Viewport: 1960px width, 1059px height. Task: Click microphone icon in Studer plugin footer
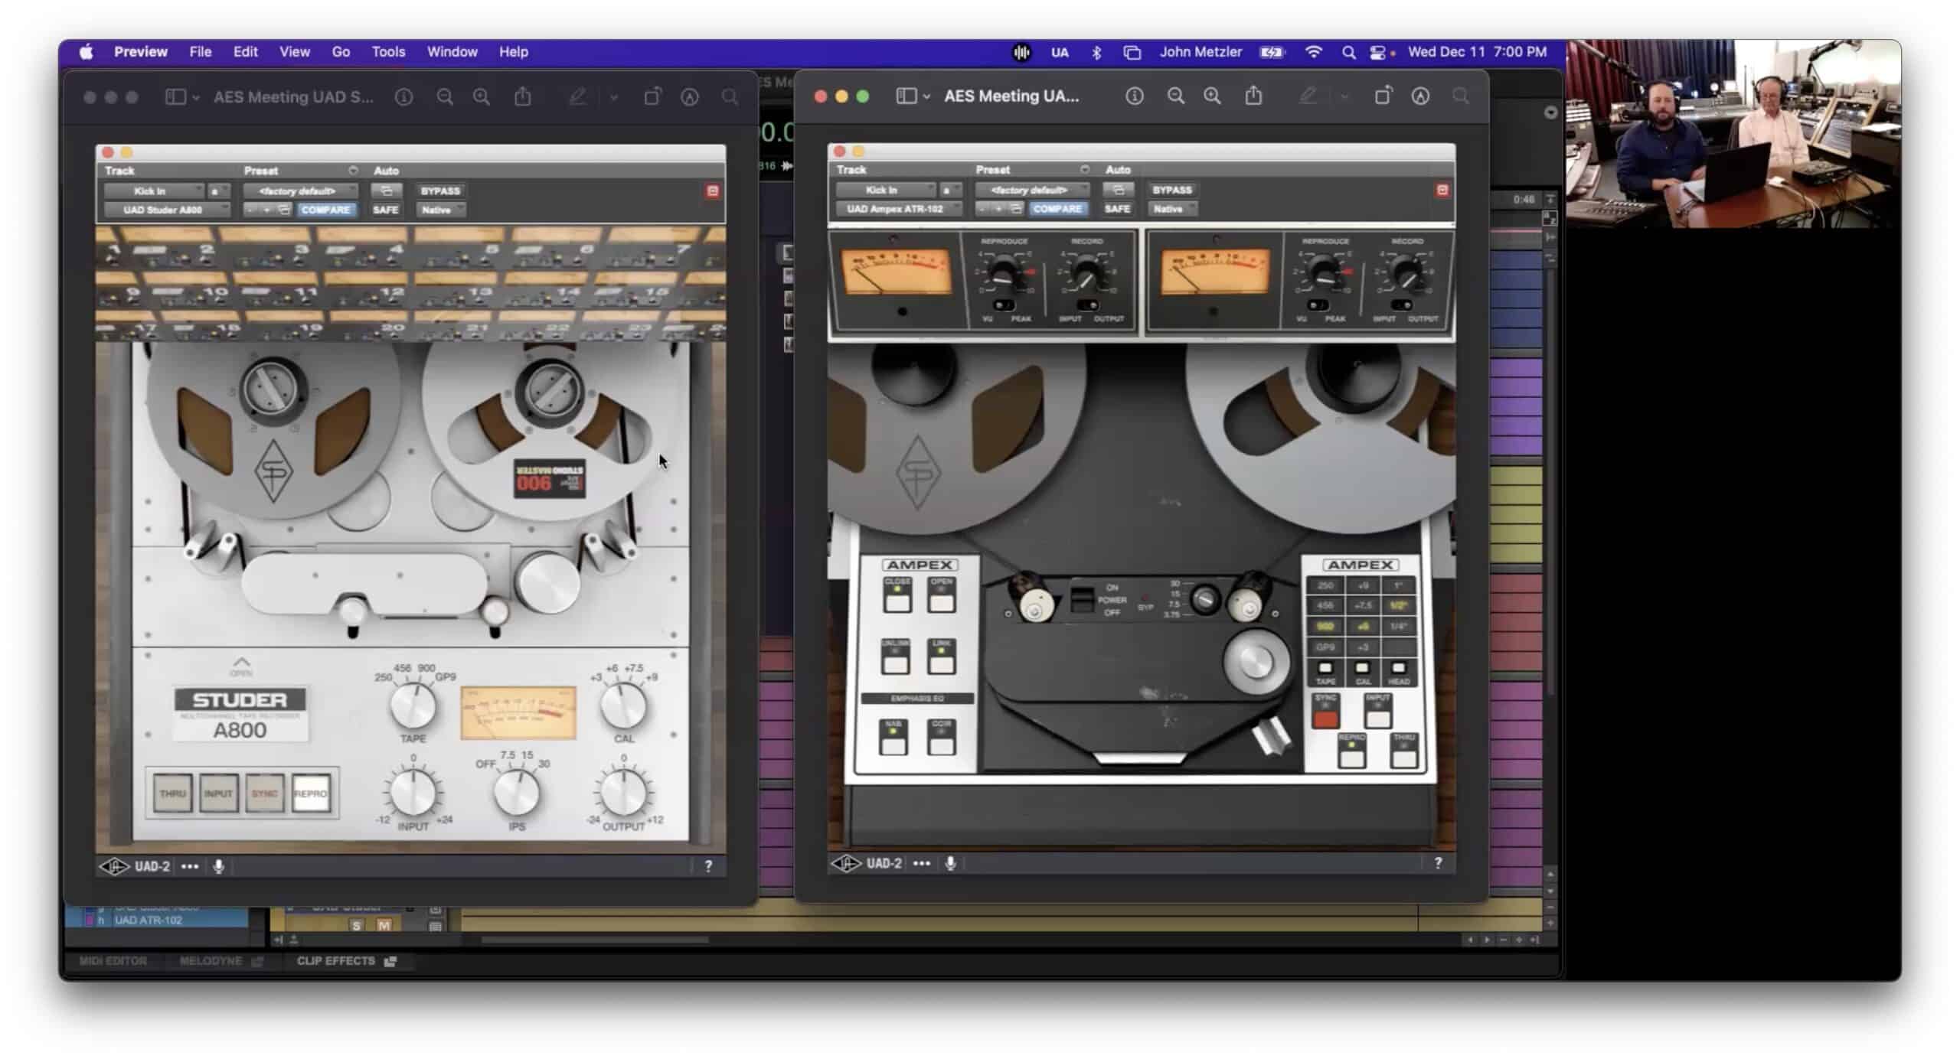tap(218, 866)
